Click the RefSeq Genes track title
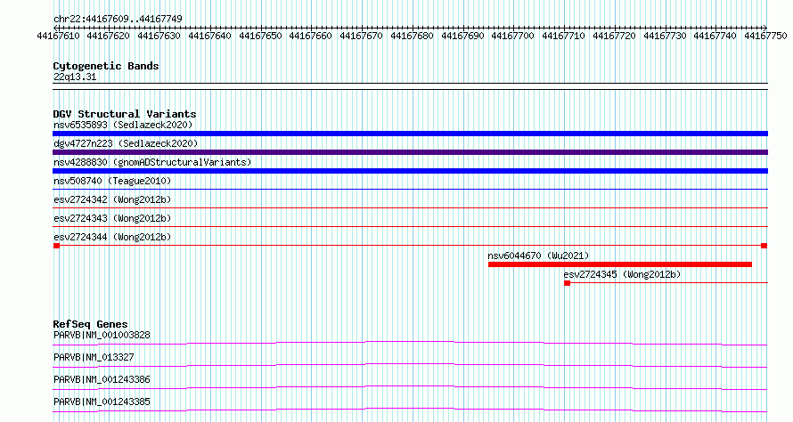Viewport: 793px width, 422px height. coord(90,324)
